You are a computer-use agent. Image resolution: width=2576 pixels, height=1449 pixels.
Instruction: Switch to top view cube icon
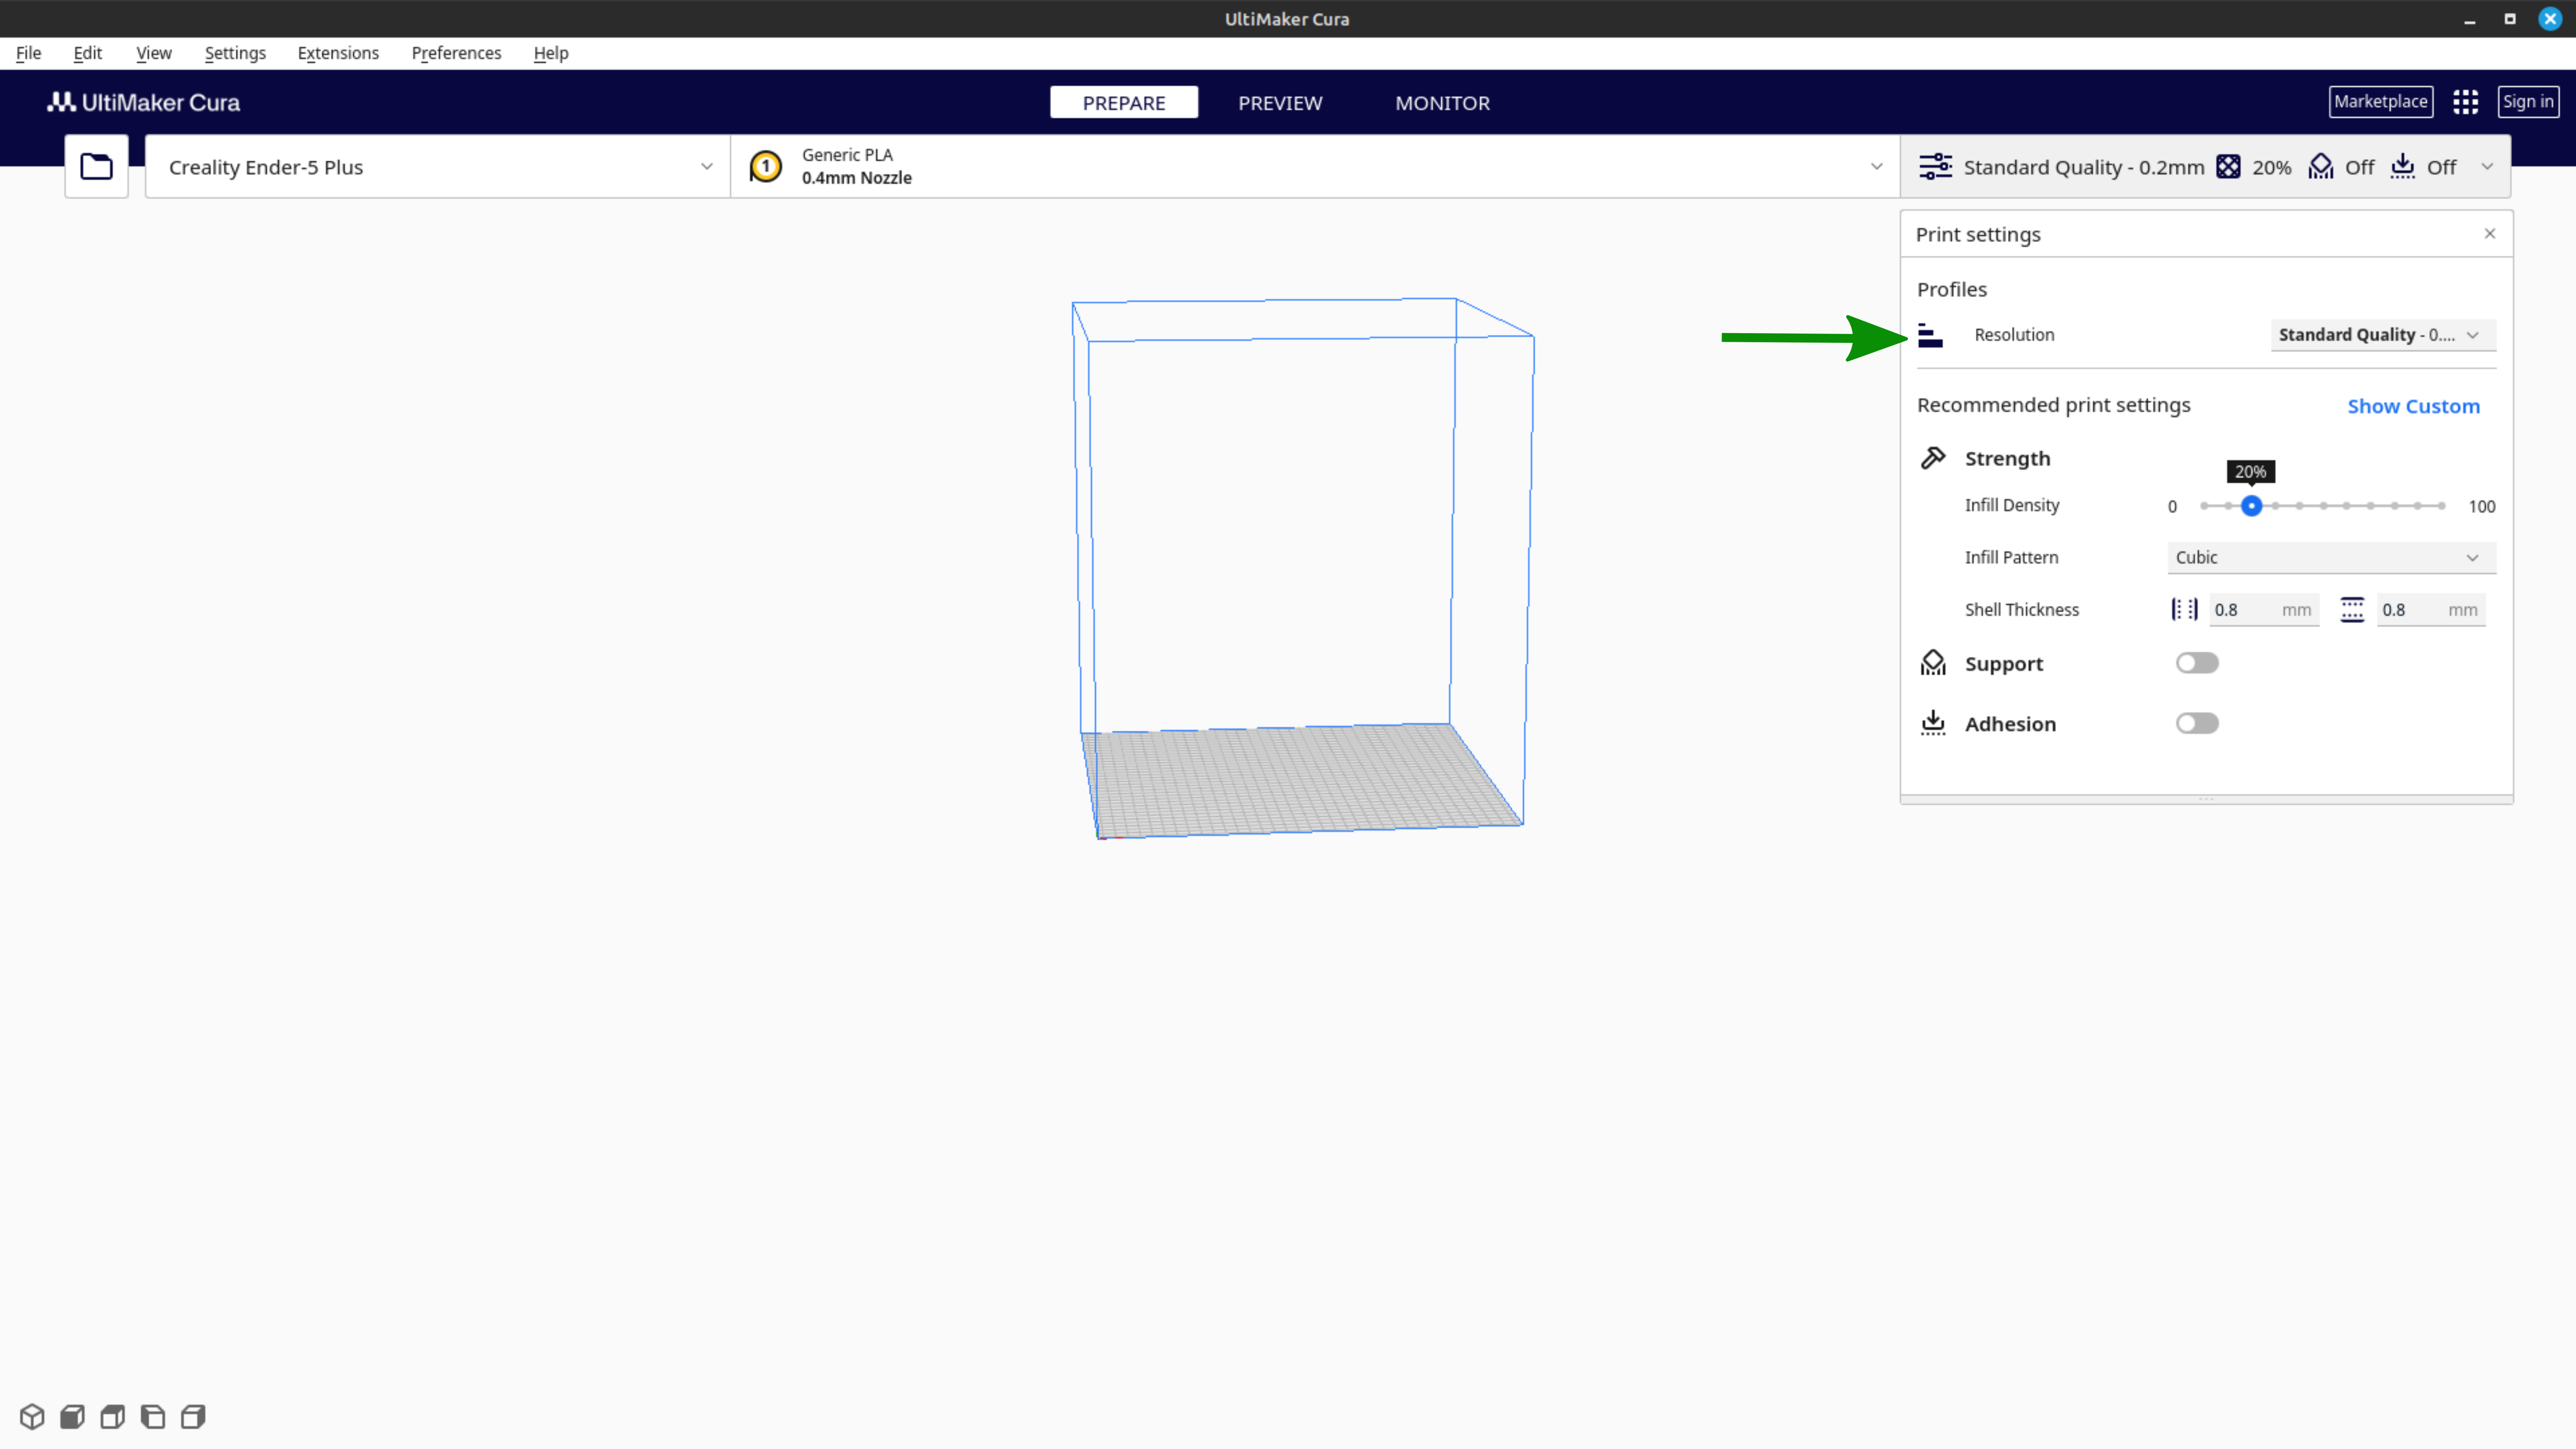tap(112, 1416)
